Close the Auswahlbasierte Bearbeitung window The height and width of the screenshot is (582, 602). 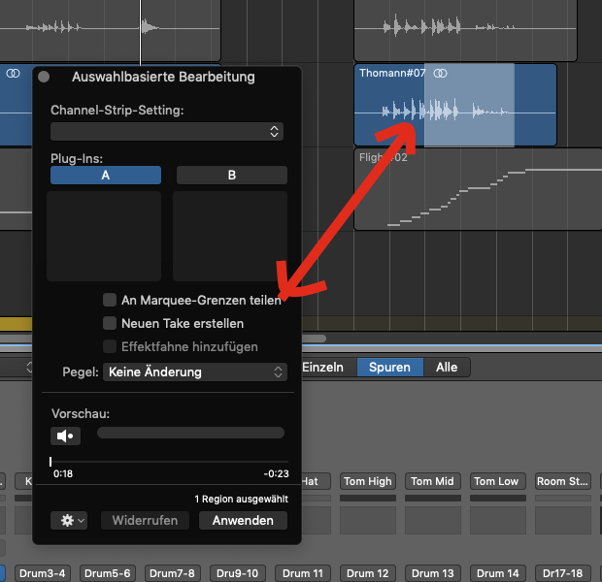pyautogui.click(x=44, y=77)
